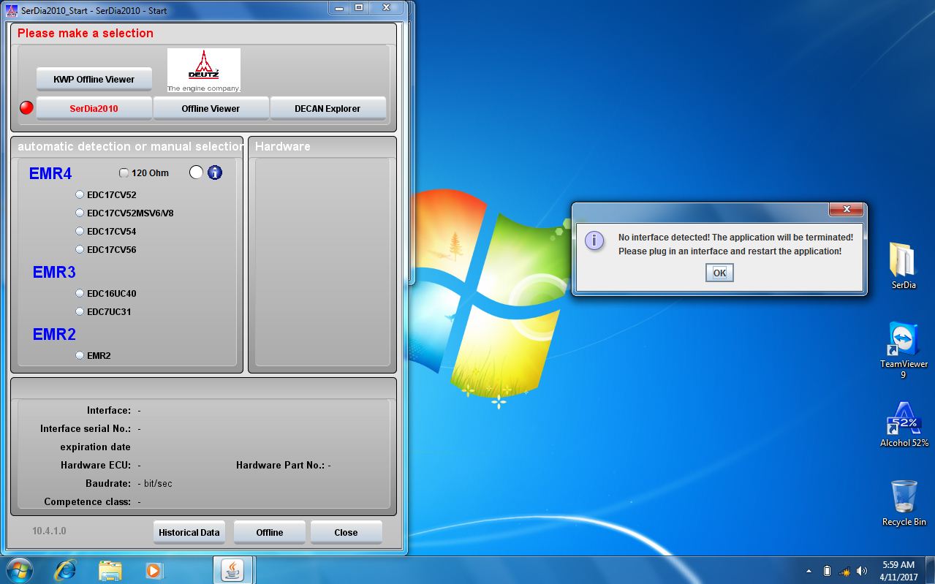Click the EMR3 heading
This screenshot has width=935, height=584.
coord(54,273)
